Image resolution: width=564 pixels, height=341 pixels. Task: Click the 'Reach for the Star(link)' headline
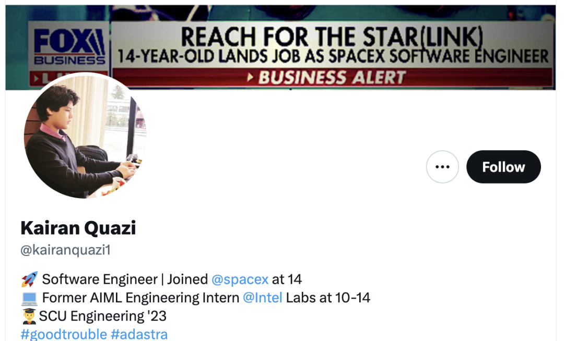332,36
